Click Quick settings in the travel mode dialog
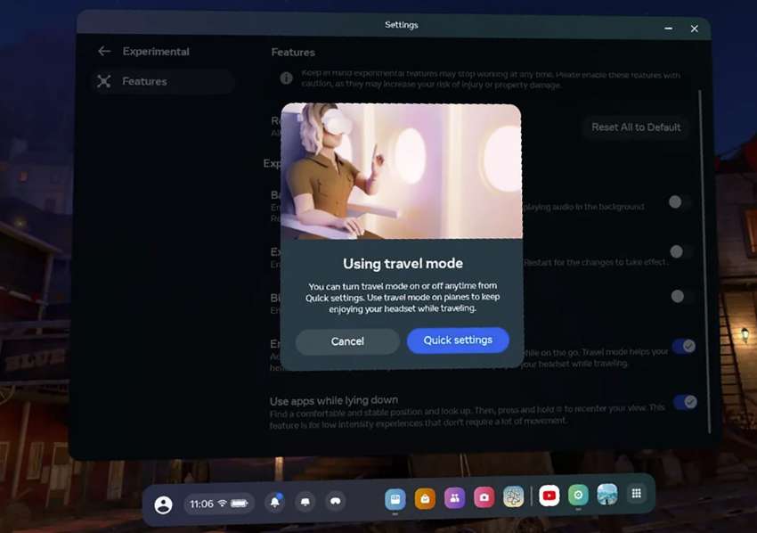Image resolution: width=757 pixels, height=533 pixels. pos(458,340)
